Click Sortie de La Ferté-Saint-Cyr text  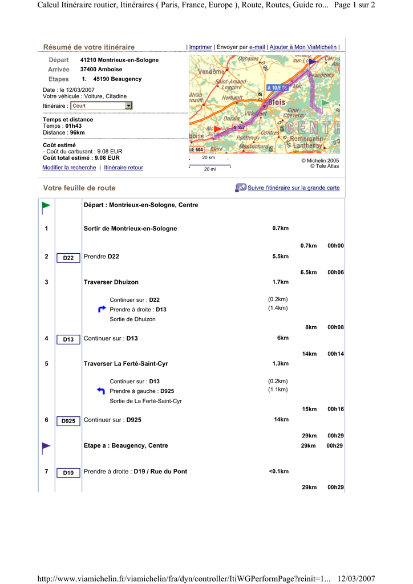tap(145, 401)
